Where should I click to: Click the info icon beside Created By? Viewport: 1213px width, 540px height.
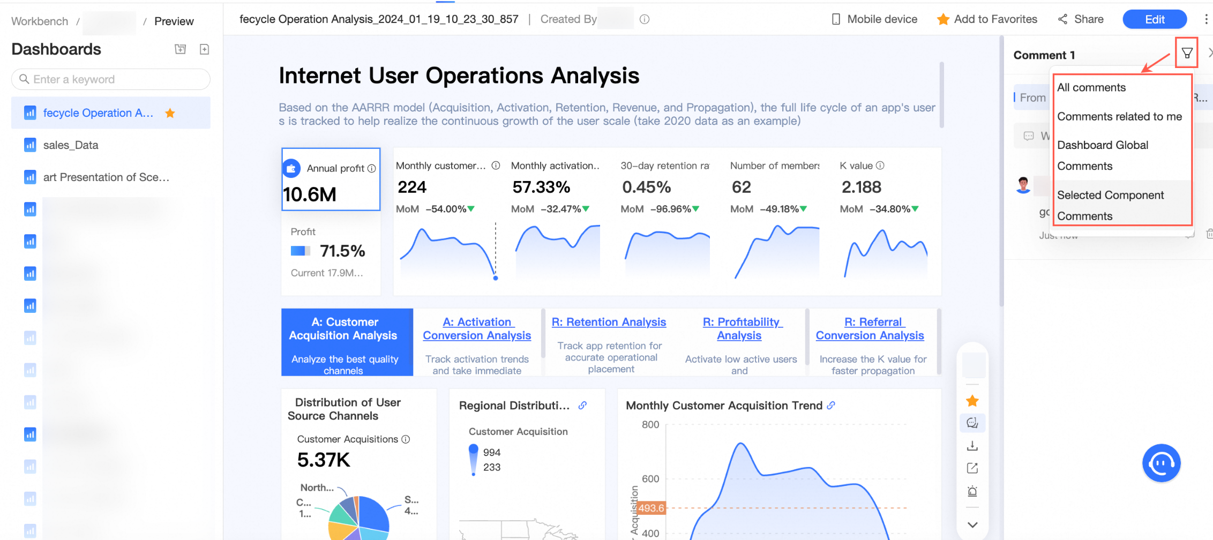645,19
